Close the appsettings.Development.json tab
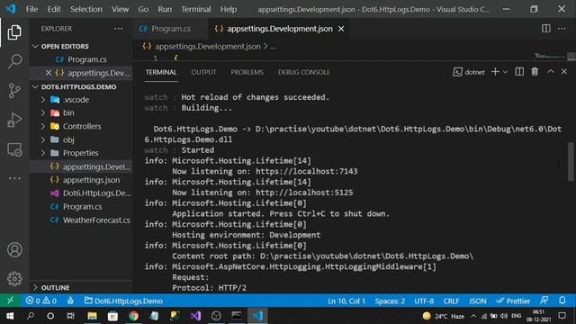Viewport: 576px width, 324px height. (341, 29)
